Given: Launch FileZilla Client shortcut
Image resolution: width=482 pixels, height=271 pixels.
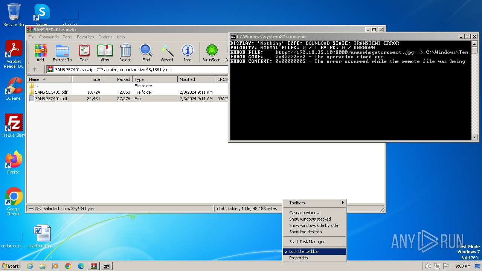Looking at the screenshot, I should pyautogui.click(x=14, y=125).
